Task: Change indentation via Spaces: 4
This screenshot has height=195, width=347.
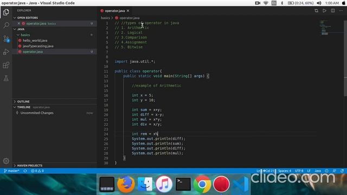Action: (x=285, y=171)
